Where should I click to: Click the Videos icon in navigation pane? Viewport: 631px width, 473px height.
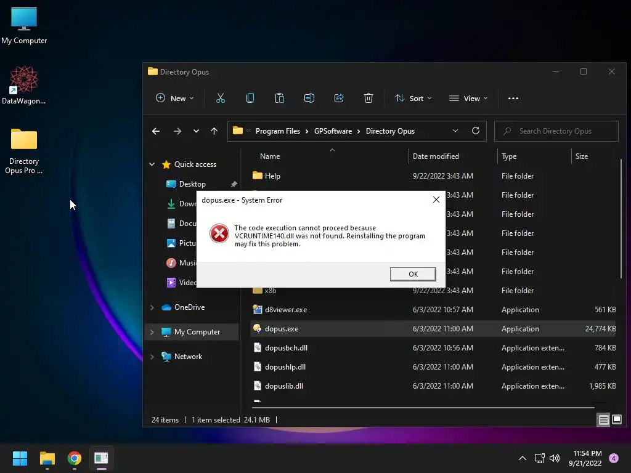[x=171, y=282]
